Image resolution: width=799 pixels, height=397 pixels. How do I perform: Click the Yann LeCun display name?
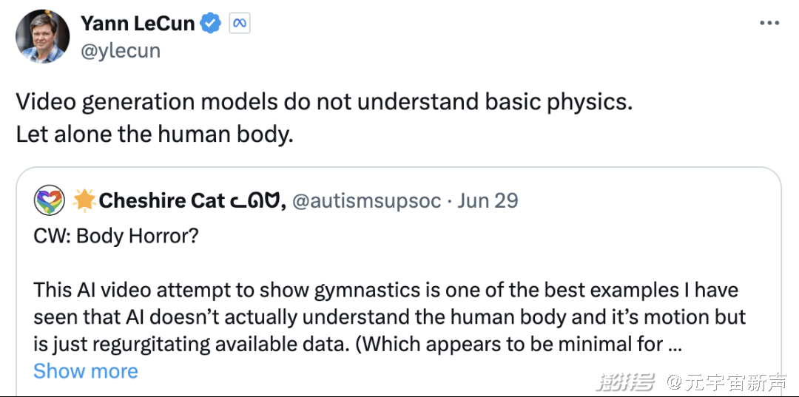point(138,24)
